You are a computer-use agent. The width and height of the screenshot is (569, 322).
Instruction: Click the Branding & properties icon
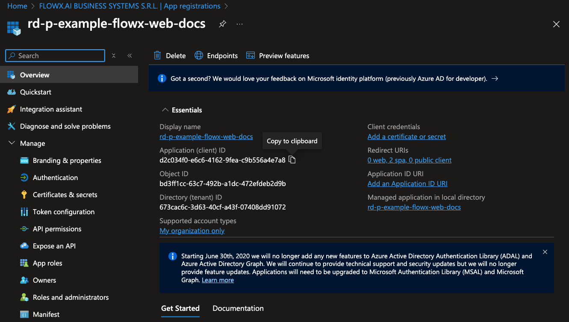coord(24,160)
